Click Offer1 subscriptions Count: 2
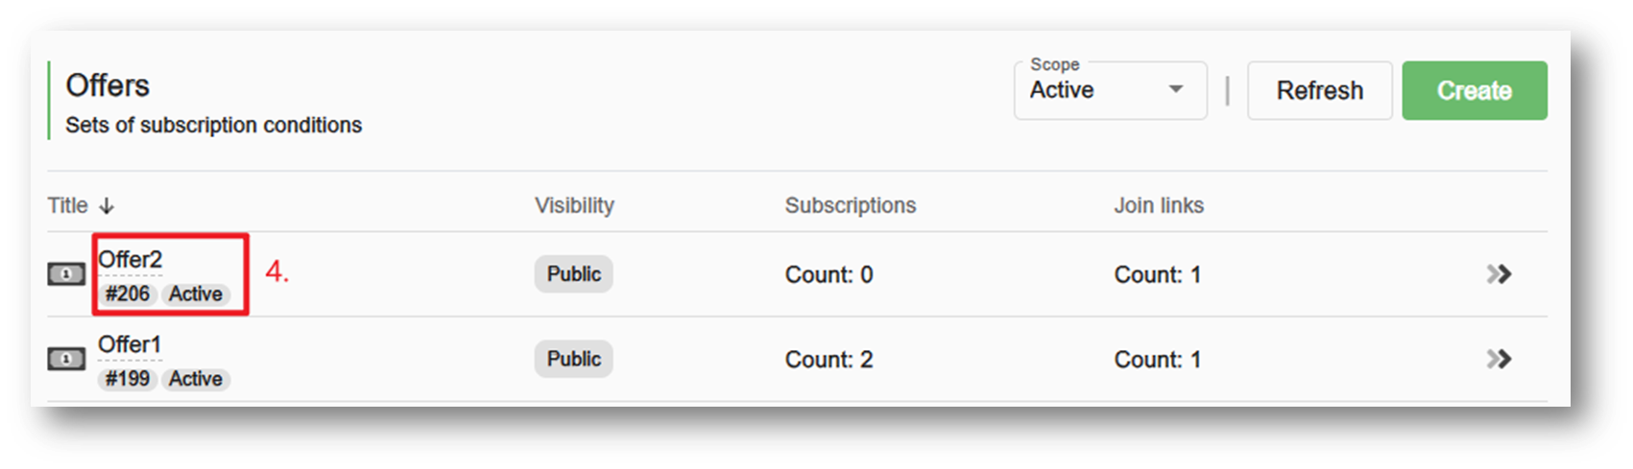The image size is (1633, 469). (x=829, y=360)
